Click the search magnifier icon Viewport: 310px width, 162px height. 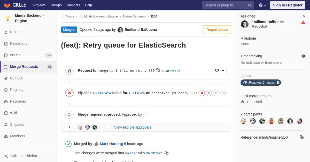click(249, 5)
